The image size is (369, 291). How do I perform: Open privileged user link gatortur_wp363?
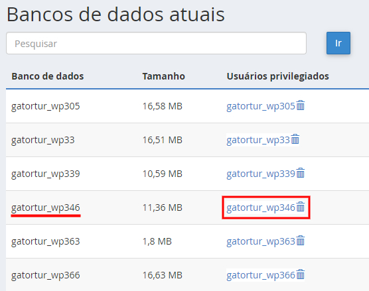tap(261, 242)
